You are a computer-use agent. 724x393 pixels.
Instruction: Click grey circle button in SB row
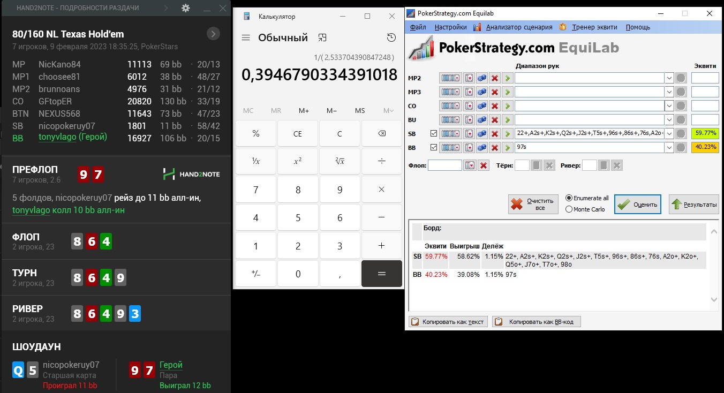coord(681,133)
